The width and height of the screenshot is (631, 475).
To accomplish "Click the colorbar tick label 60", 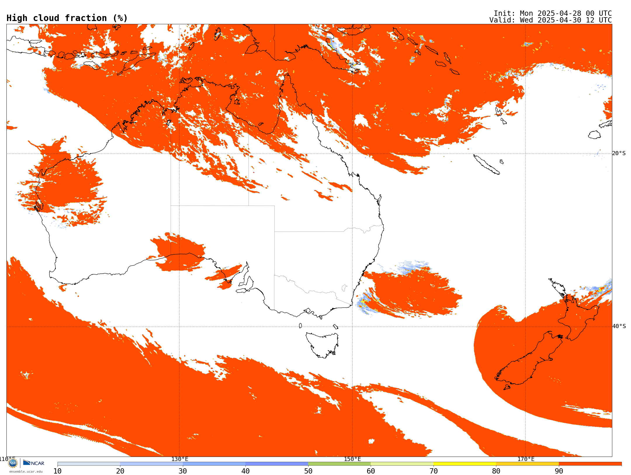I will pyautogui.click(x=371, y=471).
